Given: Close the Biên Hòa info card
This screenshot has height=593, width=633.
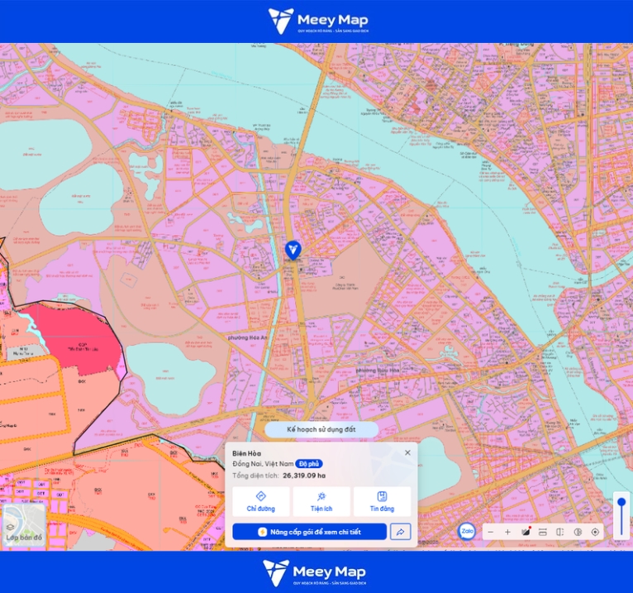Looking at the screenshot, I should 407,452.
